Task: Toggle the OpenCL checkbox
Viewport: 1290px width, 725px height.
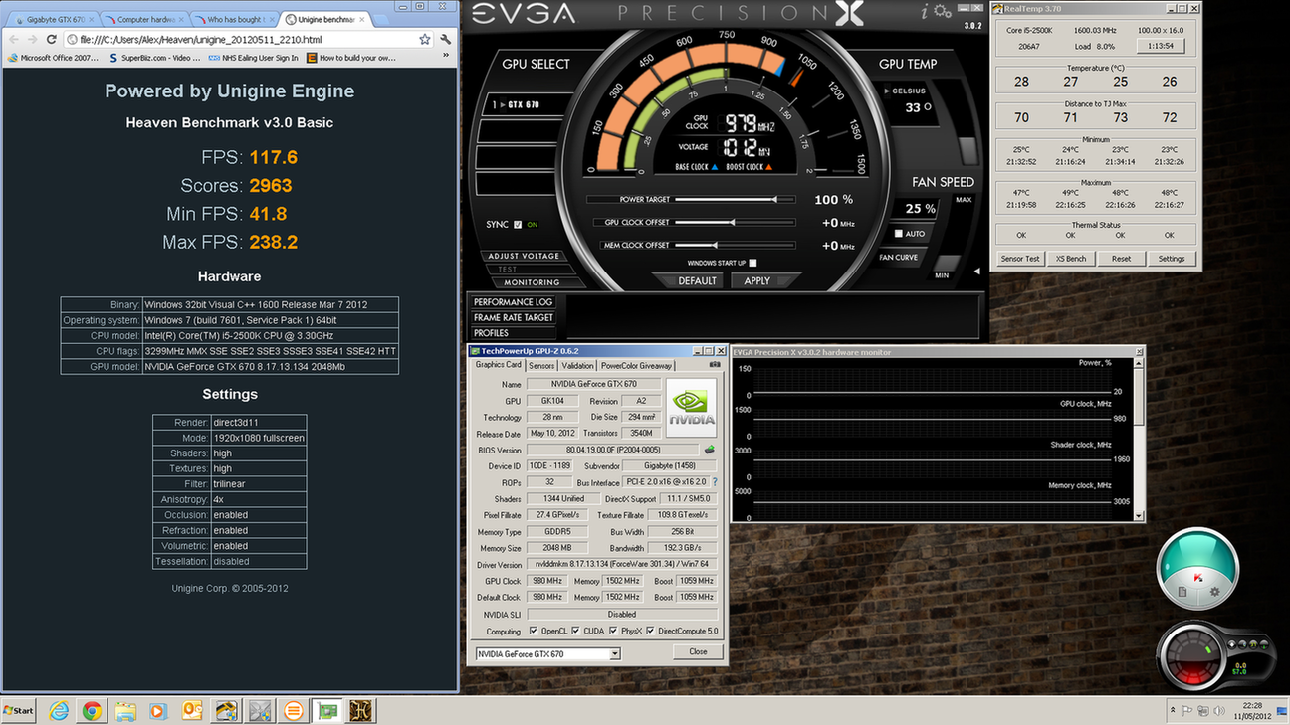Action: pyautogui.click(x=534, y=631)
